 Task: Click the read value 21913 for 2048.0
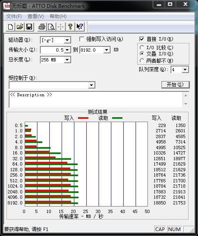click(x=179, y=192)
